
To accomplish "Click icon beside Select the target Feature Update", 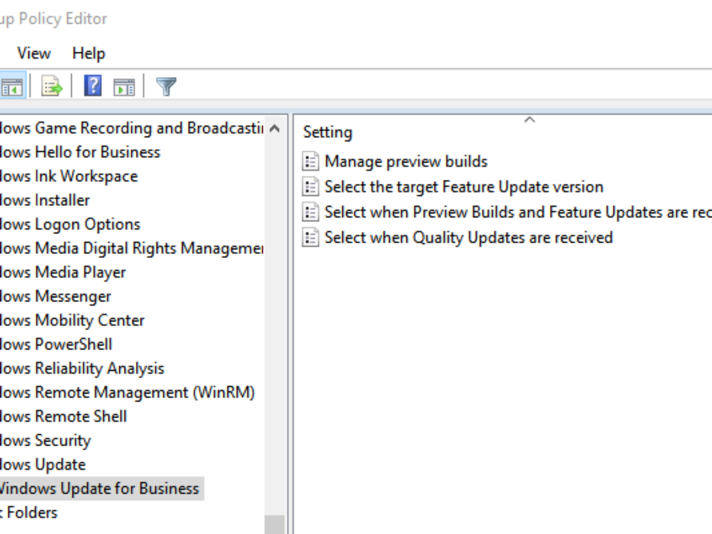I will pos(310,187).
